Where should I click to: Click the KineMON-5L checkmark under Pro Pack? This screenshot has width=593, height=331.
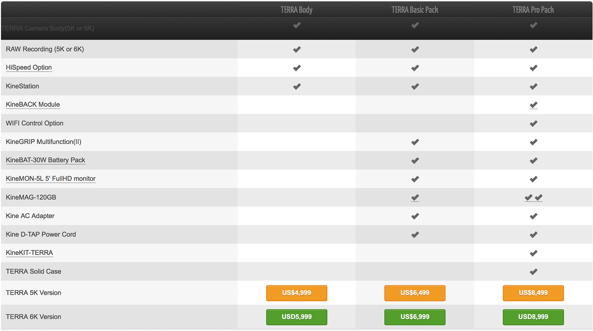533,179
